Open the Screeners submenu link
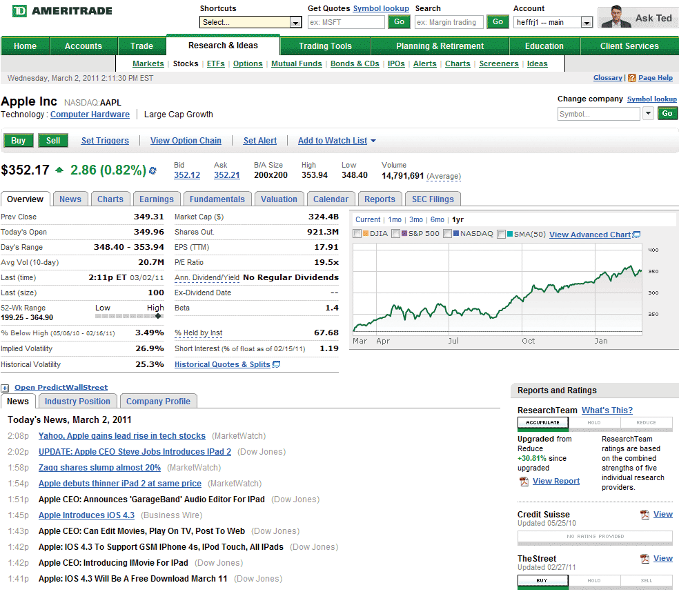The width and height of the screenshot is (679, 594). pyautogui.click(x=498, y=63)
